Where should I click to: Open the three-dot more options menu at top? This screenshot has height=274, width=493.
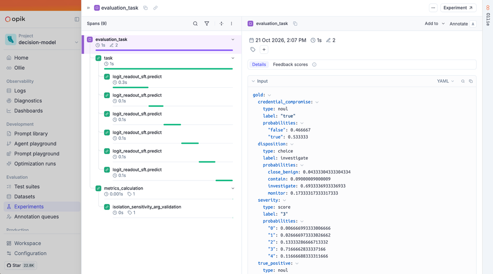pos(433,8)
